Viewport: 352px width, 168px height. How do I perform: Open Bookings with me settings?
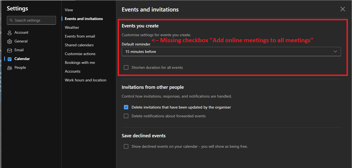click(80, 62)
